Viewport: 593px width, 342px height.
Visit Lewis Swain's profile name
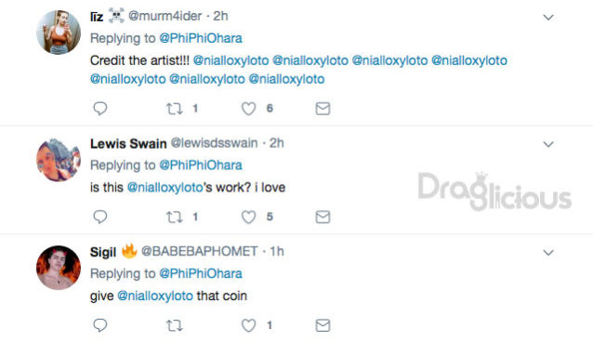point(128,144)
